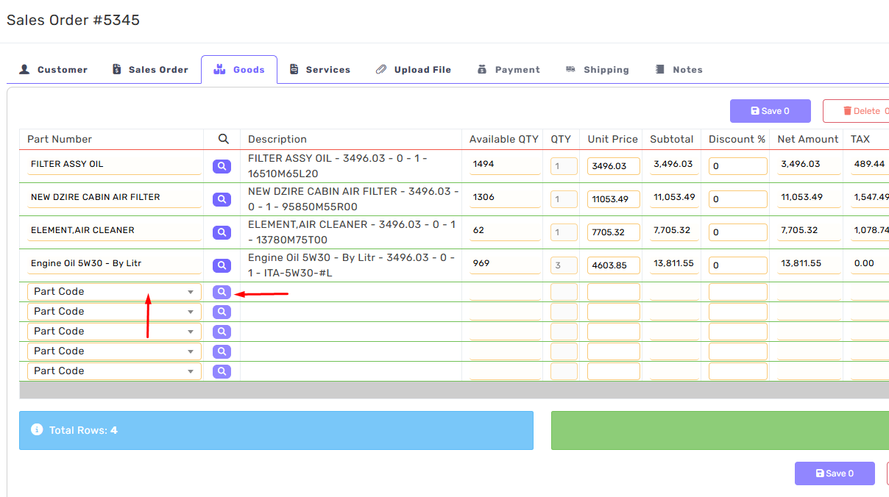889x497 pixels.
Task: Click search icon in FILTER ASSY OIL row
Action: click(222, 167)
